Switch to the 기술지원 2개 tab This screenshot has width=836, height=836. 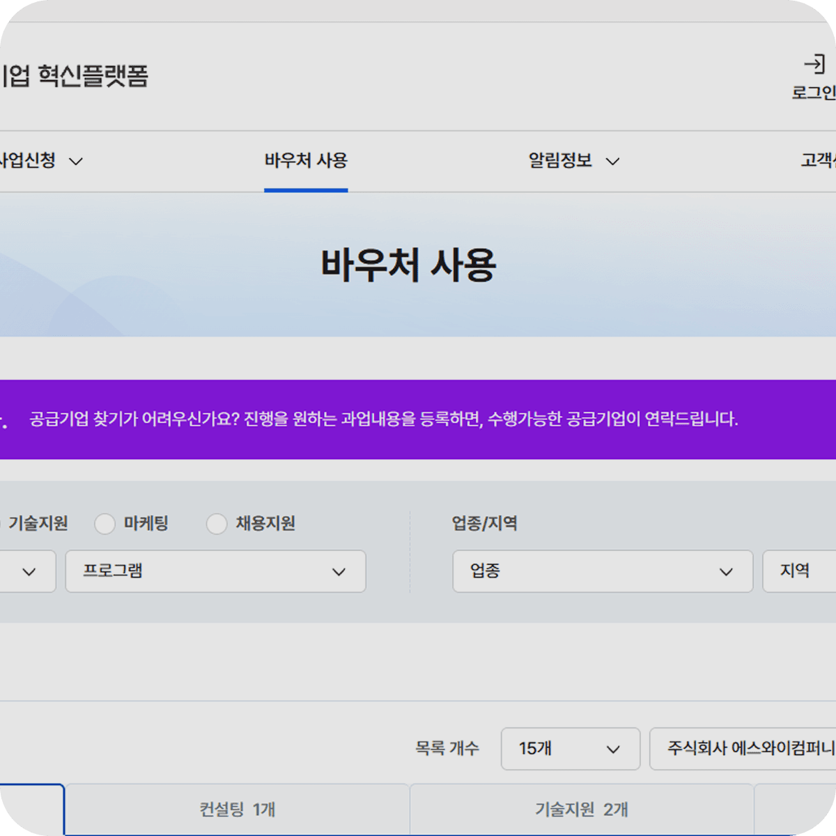[x=582, y=810]
